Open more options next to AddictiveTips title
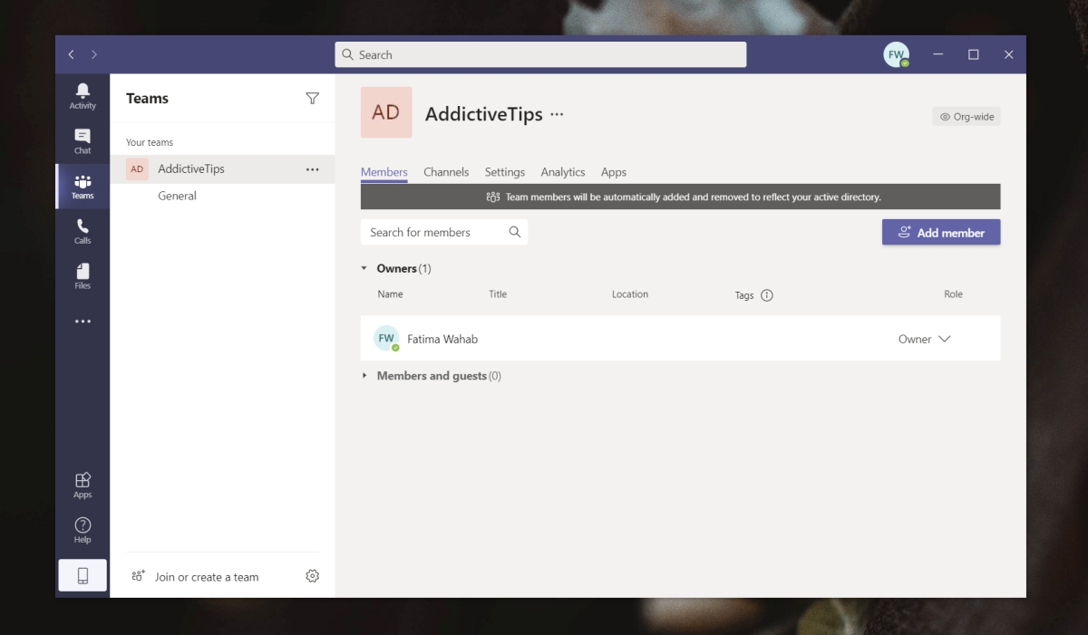This screenshot has width=1088, height=635. click(x=557, y=114)
